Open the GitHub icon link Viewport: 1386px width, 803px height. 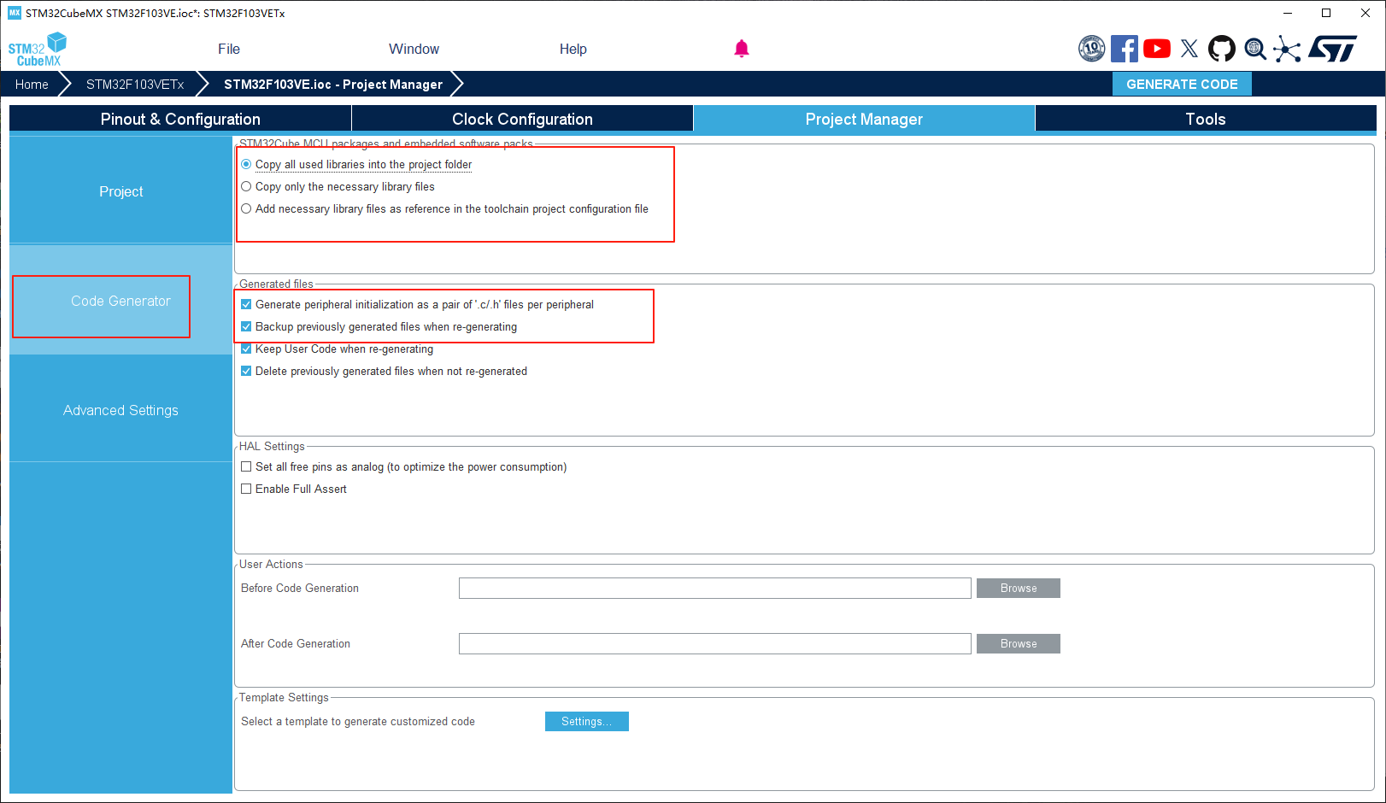(x=1221, y=49)
